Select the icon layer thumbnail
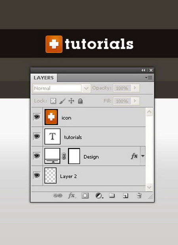This screenshot has width=178, height=245. pyautogui.click(x=51, y=117)
